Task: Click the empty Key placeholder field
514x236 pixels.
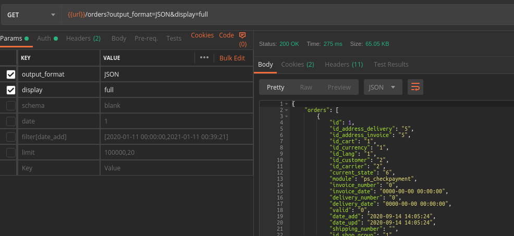Action: (59, 168)
